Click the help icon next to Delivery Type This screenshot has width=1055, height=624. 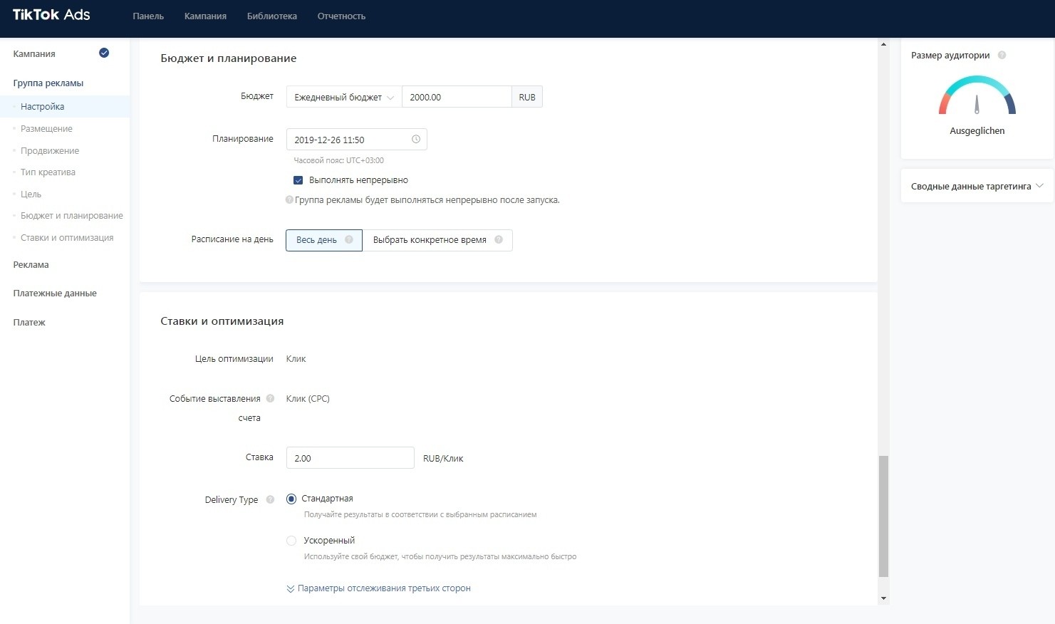click(x=270, y=499)
